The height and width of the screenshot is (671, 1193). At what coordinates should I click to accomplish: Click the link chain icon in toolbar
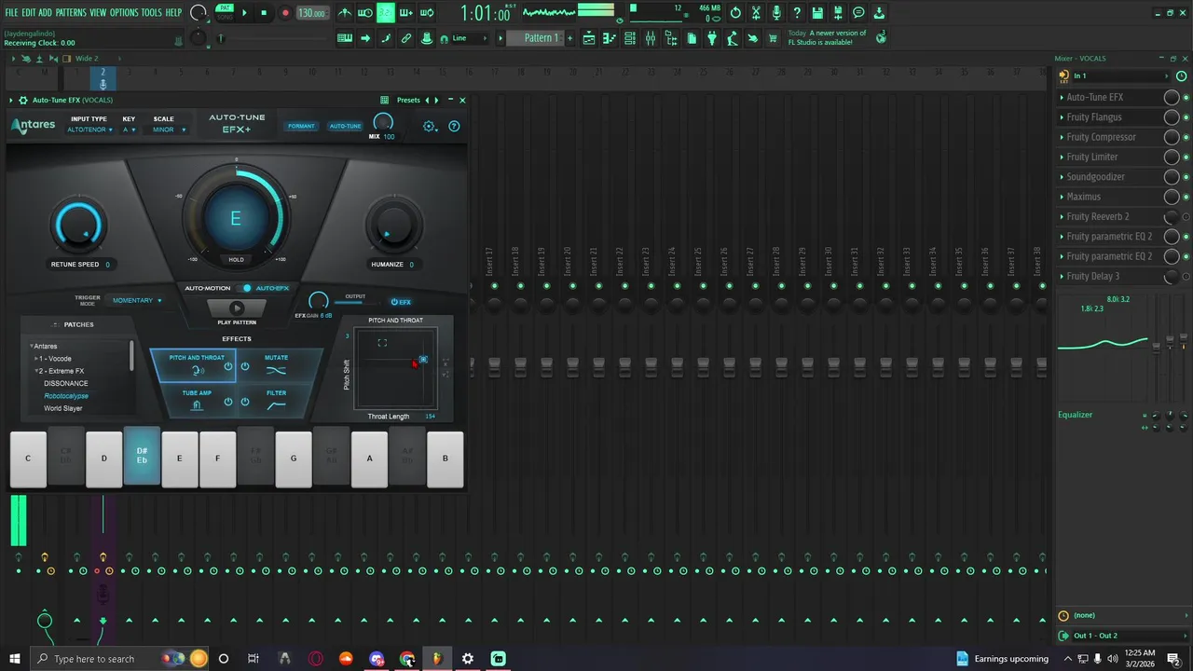pyautogui.click(x=406, y=38)
